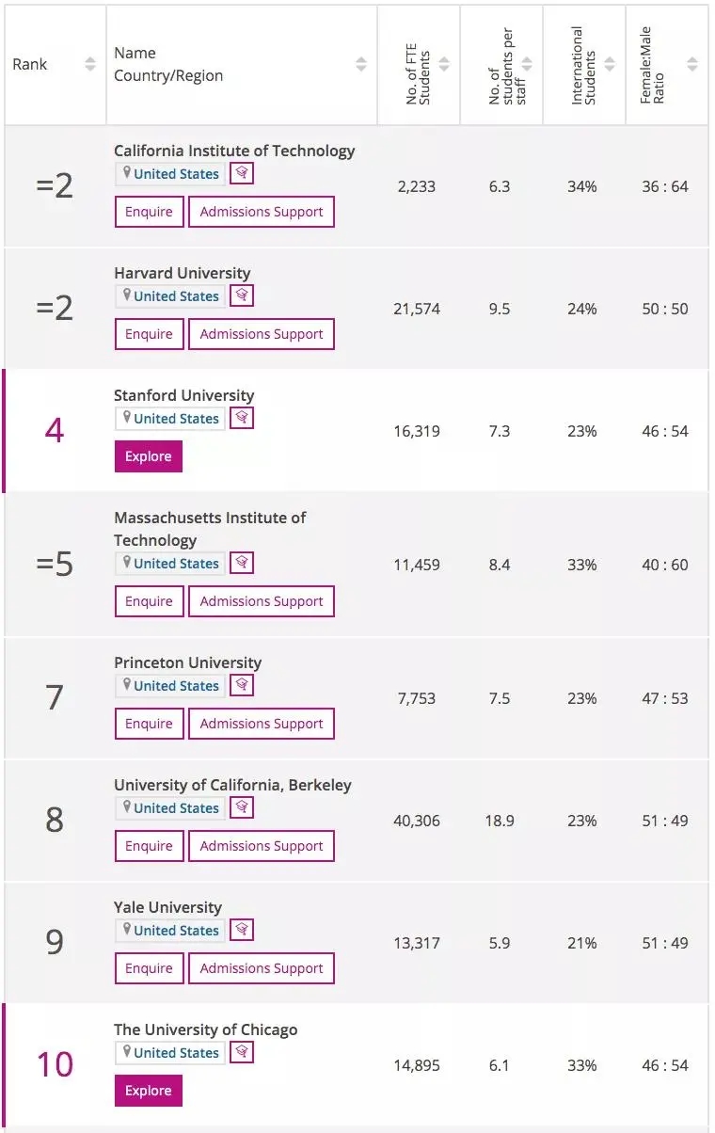Sort the table by Rank column
This screenshot has width=715, height=1133.
pyautogui.click(x=90, y=65)
